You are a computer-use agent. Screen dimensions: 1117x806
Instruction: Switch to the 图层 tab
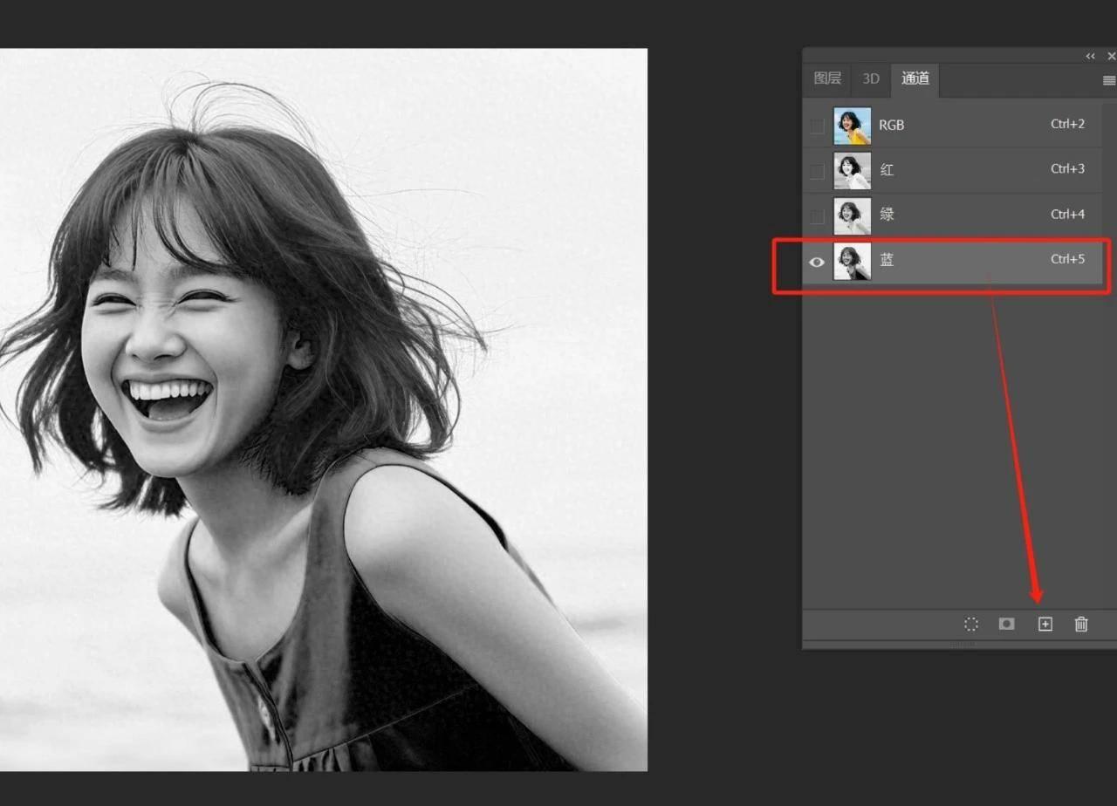click(x=827, y=79)
